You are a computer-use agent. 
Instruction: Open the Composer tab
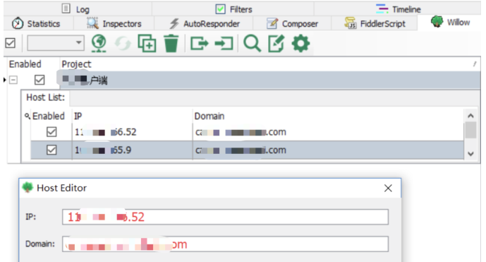tap(292, 23)
